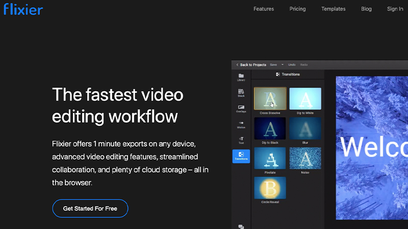Click Save in the editor toolbar
Screen dimensions: 408x229
pyautogui.click(x=273, y=65)
